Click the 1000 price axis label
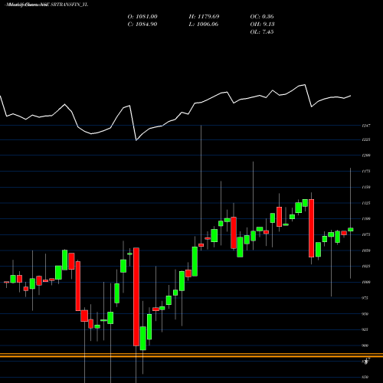This screenshot has height=383, width=383. click(366, 282)
